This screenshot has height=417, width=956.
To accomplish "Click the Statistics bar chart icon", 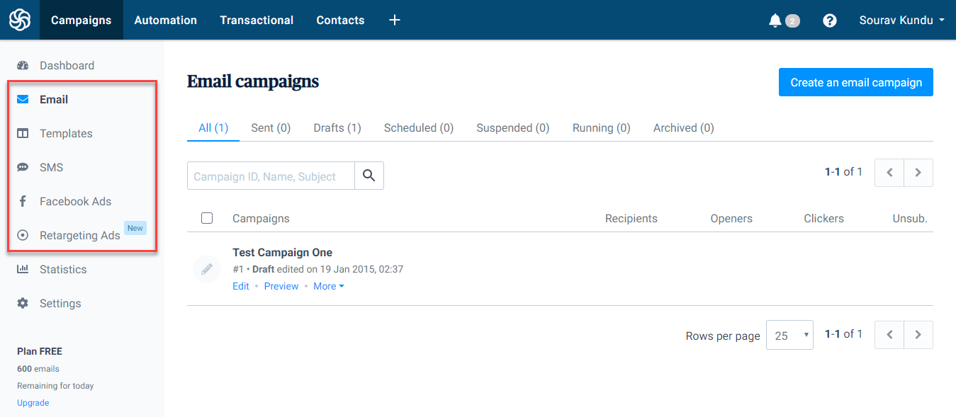I will pyautogui.click(x=23, y=269).
